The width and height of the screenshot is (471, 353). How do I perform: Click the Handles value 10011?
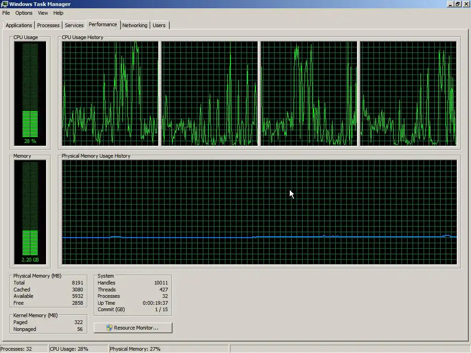(161, 283)
